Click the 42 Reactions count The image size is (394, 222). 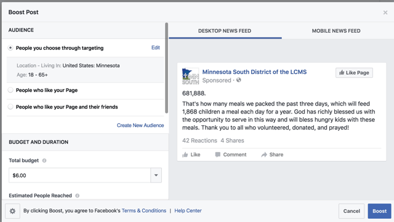[199, 141]
